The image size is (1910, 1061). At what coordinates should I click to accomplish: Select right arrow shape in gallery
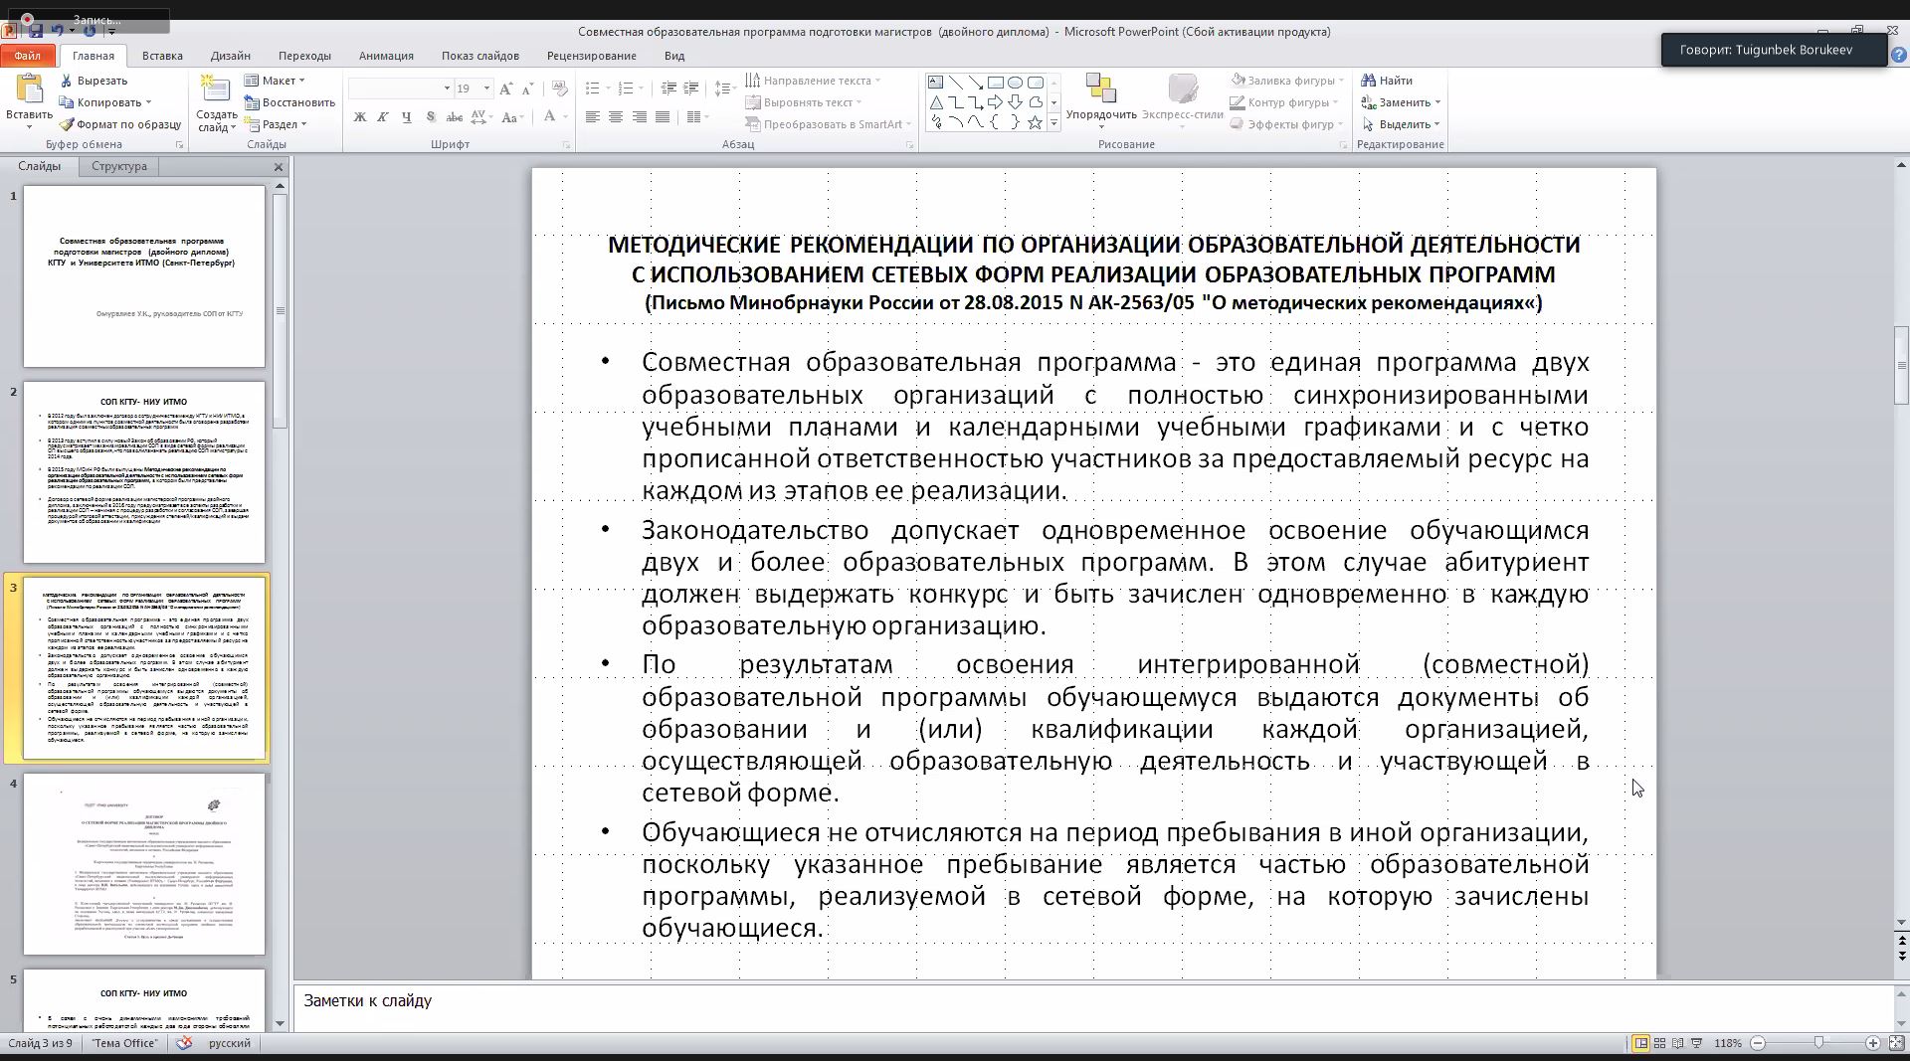click(995, 102)
